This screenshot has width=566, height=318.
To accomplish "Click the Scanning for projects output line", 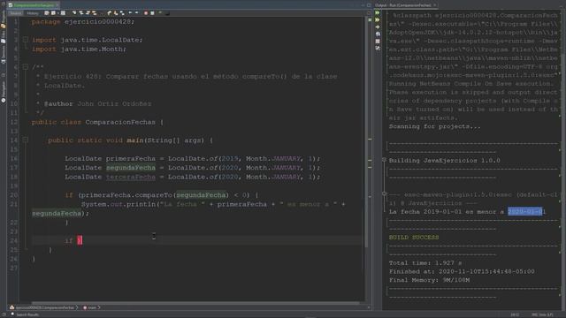I will pos(434,126).
